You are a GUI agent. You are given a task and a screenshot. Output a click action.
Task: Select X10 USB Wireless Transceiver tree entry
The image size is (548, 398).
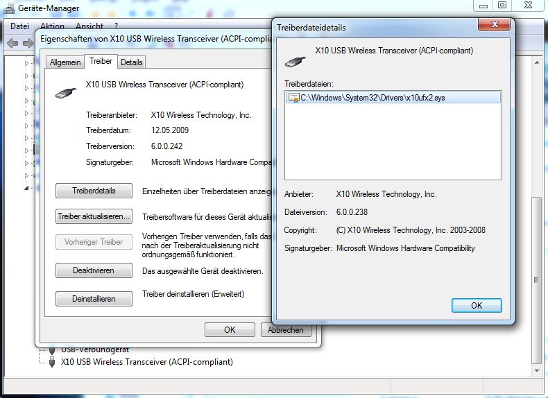tap(147, 362)
